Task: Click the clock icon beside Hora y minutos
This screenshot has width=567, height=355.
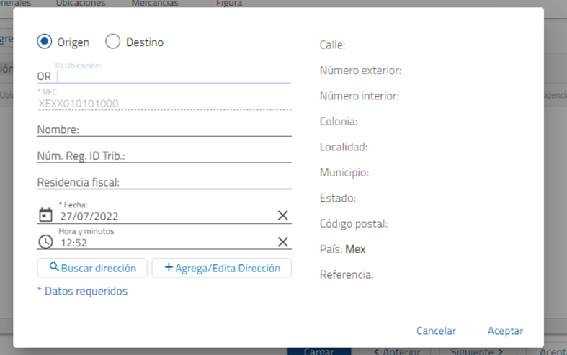Action: [45, 242]
